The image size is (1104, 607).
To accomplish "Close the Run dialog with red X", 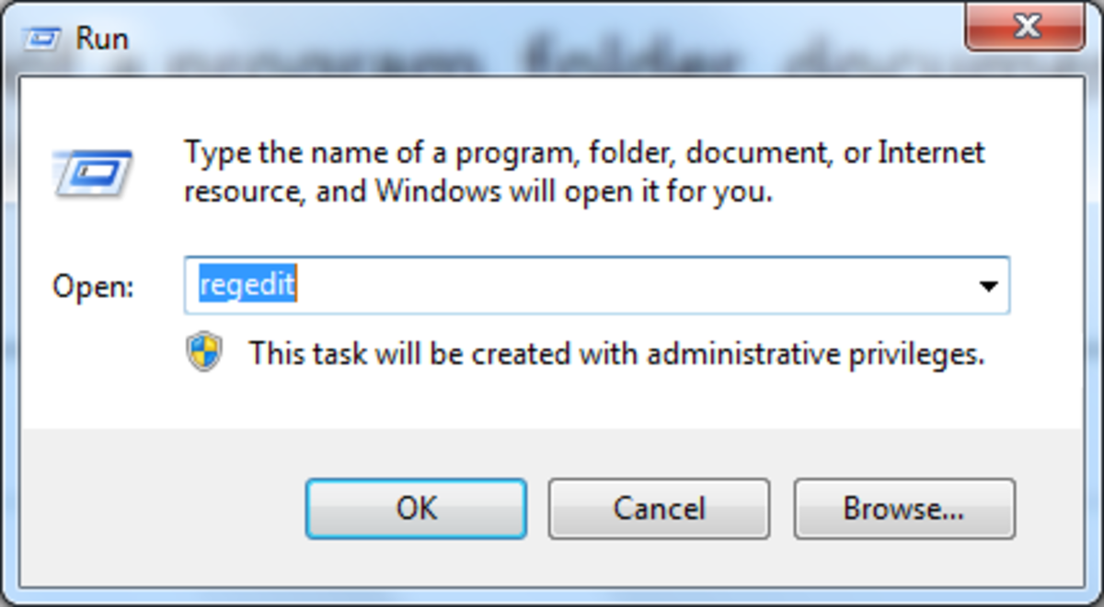I will (1026, 28).
